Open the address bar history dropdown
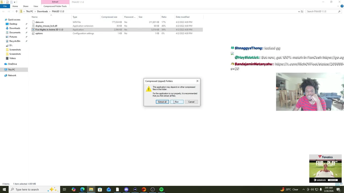Viewport: 344px width, 193px height. (x=299, y=11)
